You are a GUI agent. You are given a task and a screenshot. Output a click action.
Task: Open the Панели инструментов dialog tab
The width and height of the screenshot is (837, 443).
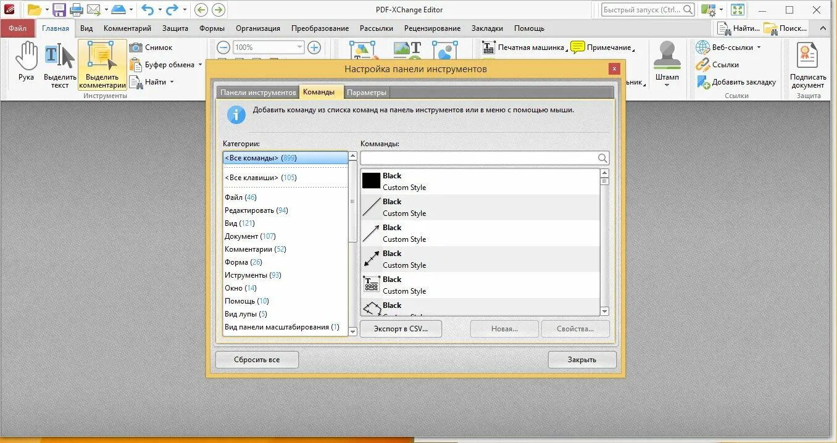point(258,93)
